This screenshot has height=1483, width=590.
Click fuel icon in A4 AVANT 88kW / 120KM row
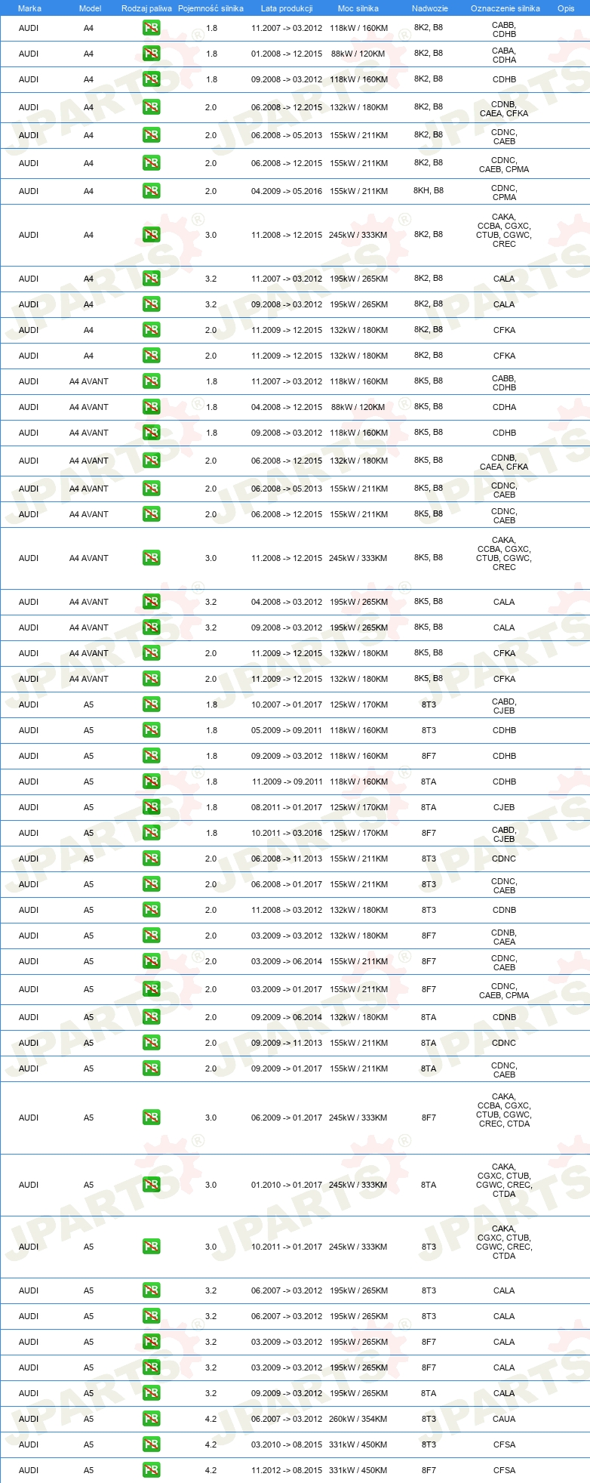[x=151, y=407]
